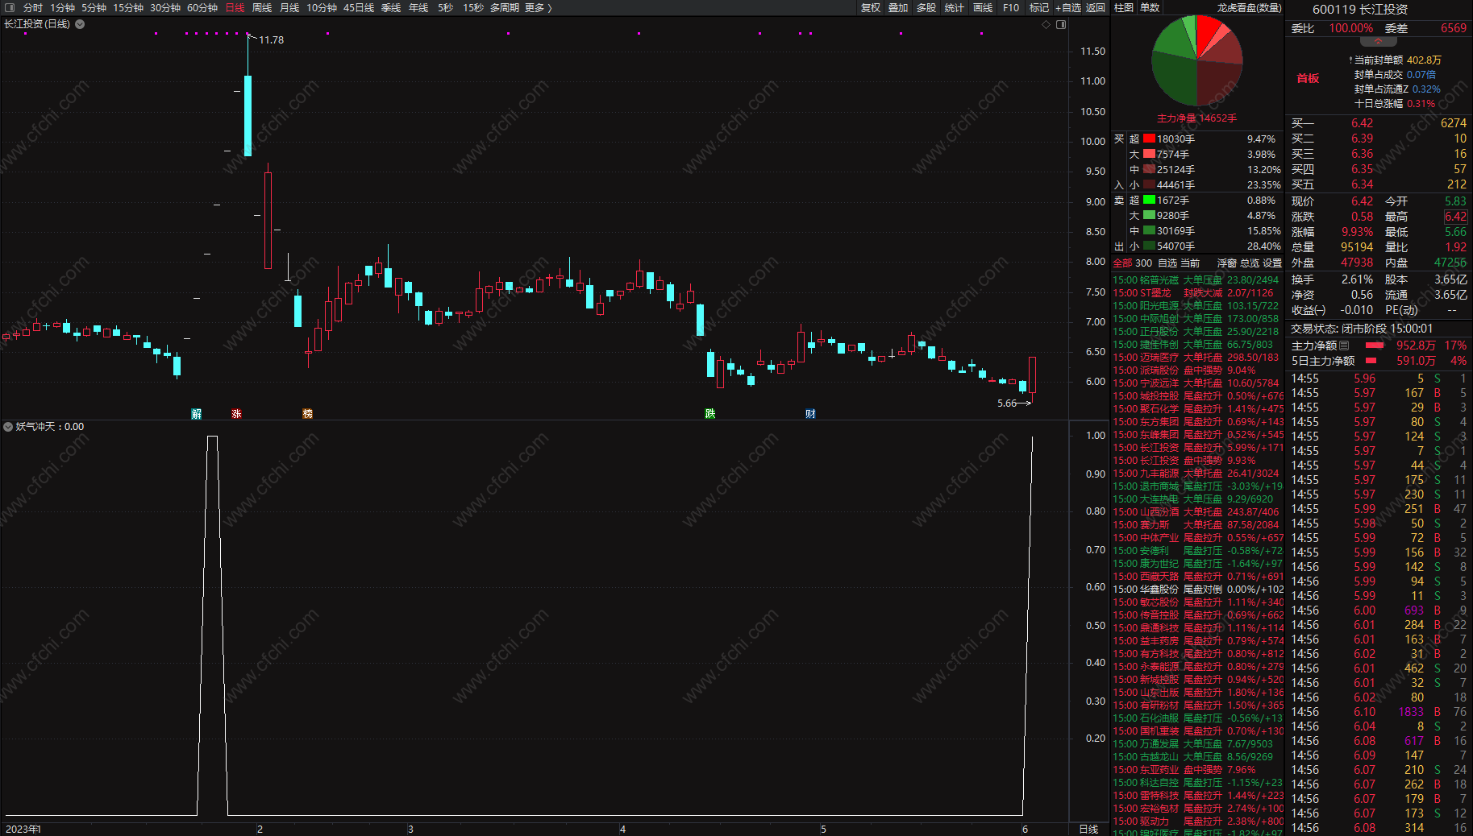1473x836 pixels.
Task: Select the 全部 alerts filter
Action: pyautogui.click(x=1122, y=263)
